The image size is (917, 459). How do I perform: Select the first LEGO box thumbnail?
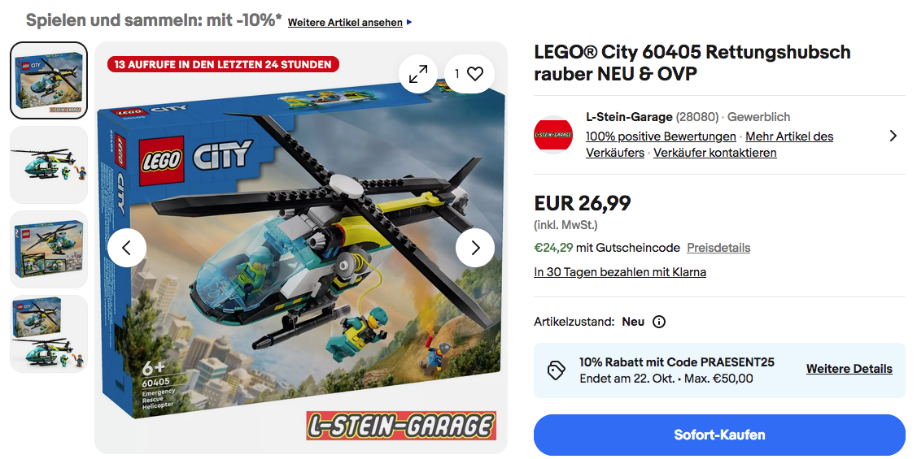49,80
